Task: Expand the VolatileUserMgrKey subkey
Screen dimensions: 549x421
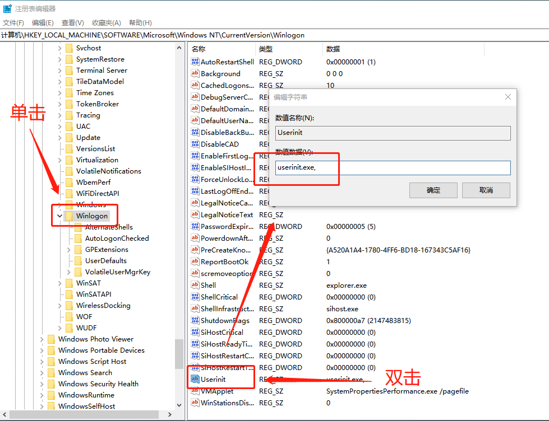Action: [x=68, y=272]
